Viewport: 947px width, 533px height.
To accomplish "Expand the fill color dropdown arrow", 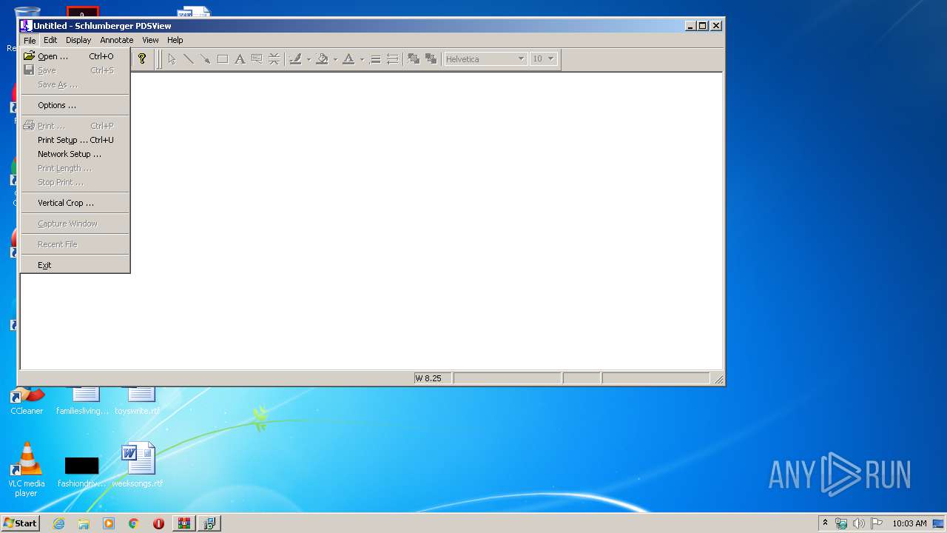I will coord(335,59).
